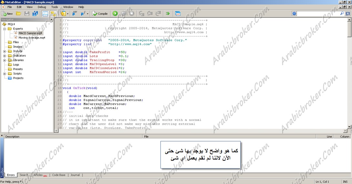Click the search magnifier icon
Image resolution: width=352 pixels, height=184 pixels.
click(x=342, y=14)
